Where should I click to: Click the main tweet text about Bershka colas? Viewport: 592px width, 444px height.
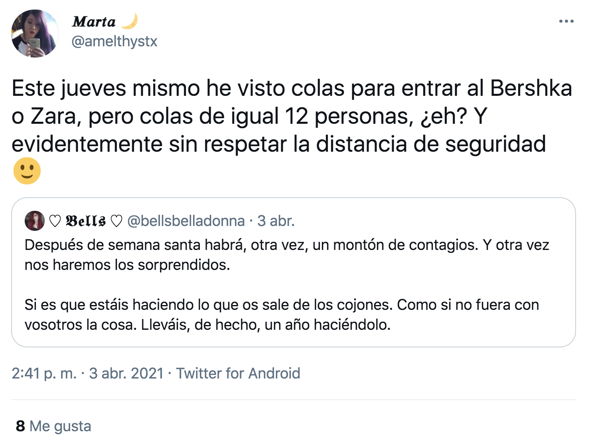point(292,116)
